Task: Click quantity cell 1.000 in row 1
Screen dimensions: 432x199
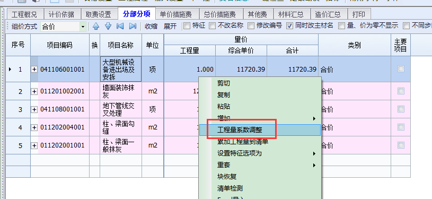Action: pos(190,69)
